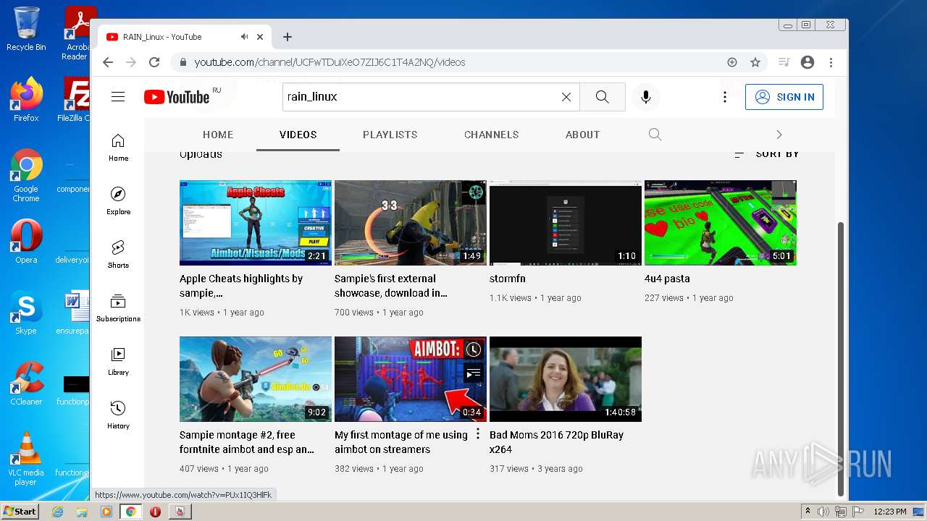This screenshot has height=521, width=927.
Task: Open the Opera icon on the taskbar
Action: [x=155, y=512]
